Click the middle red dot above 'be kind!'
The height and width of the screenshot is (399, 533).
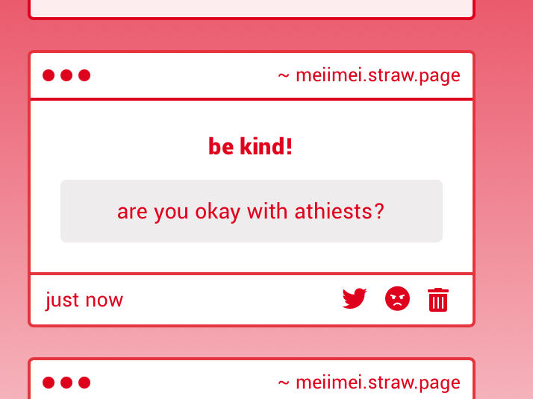(66, 75)
